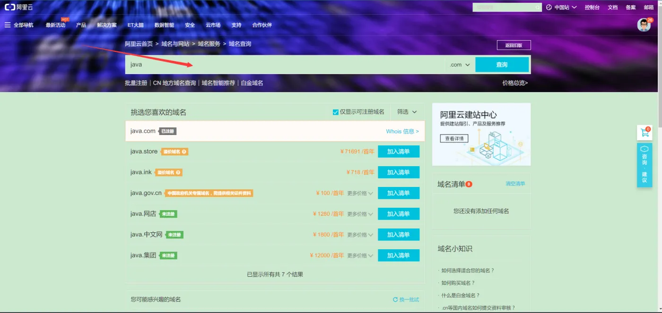Click the 已显示所有共 7 个结果 text
Viewport: 662px width, 313px height.
coord(275,274)
